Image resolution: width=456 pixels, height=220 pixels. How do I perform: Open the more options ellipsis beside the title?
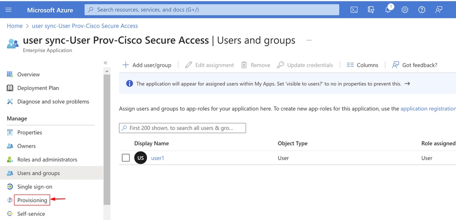pyautogui.click(x=309, y=40)
